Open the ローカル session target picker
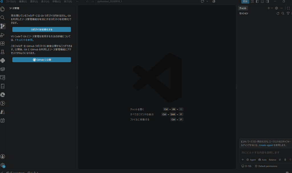This screenshot has height=173, width=292. (246, 166)
